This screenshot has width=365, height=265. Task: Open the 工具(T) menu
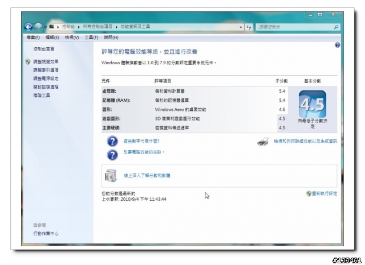91,38
